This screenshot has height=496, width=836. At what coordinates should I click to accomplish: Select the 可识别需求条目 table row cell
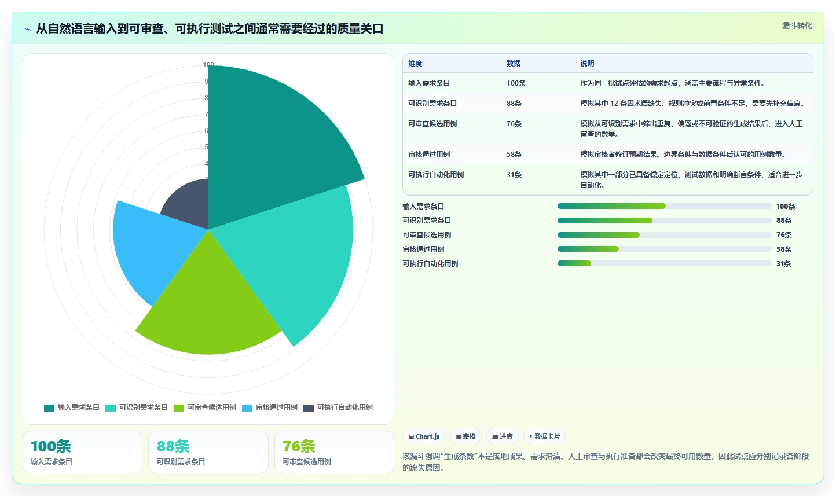pos(432,104)
